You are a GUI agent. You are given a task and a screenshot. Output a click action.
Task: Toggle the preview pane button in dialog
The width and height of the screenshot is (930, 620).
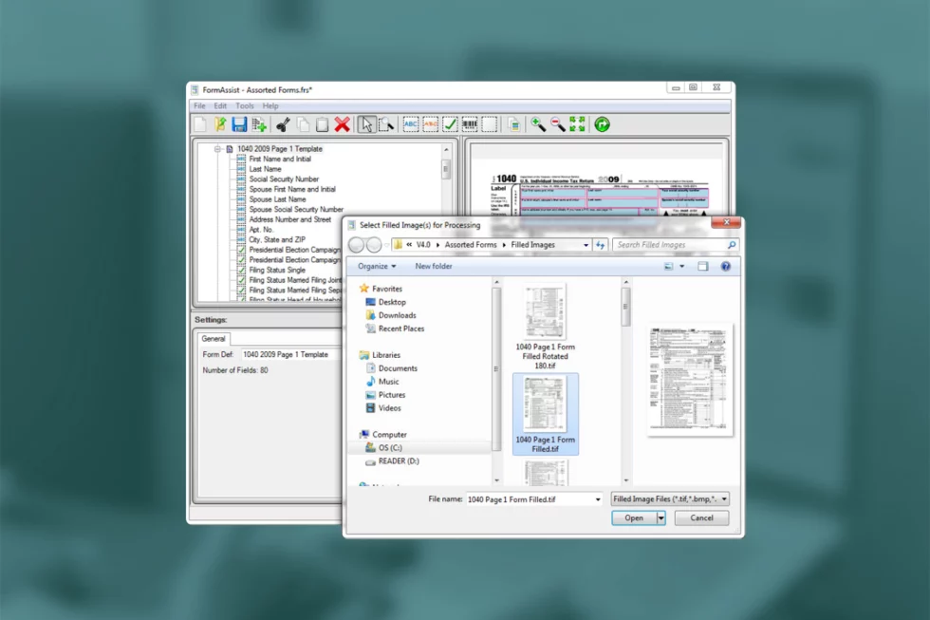[703, 267]
